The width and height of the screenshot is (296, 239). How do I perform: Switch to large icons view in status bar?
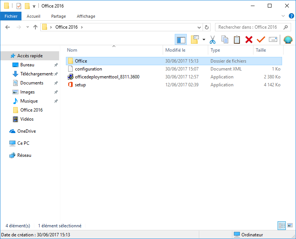(290, 225)
